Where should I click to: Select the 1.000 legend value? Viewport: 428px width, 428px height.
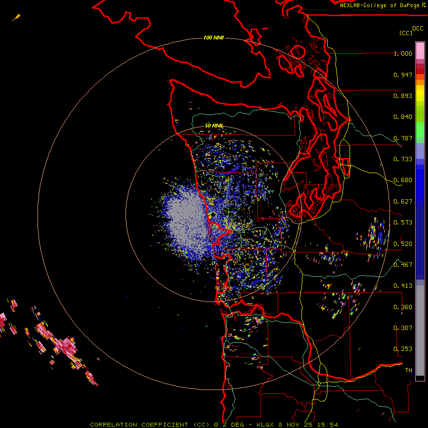point(403,54)
